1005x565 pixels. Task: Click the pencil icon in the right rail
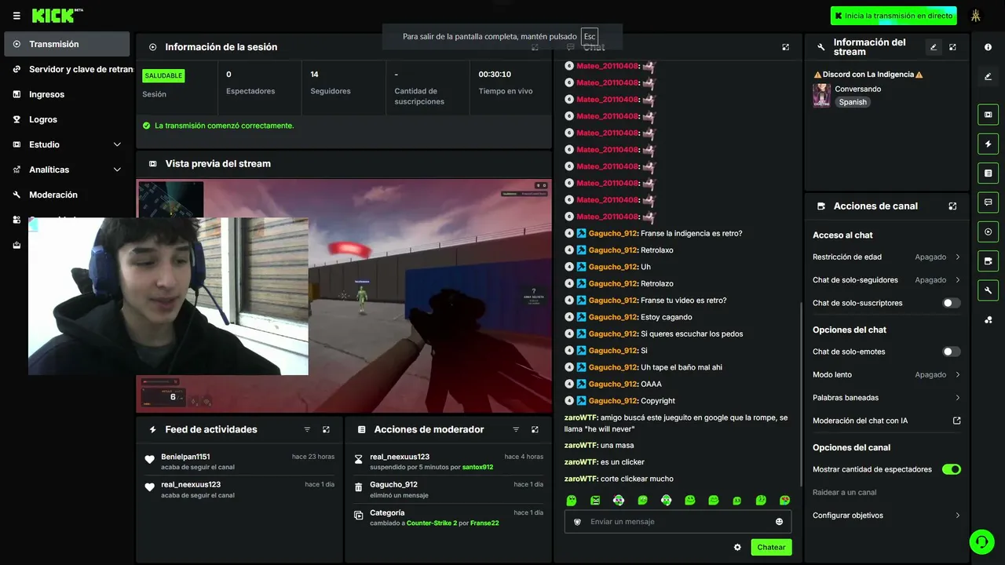tap(988, 76)
